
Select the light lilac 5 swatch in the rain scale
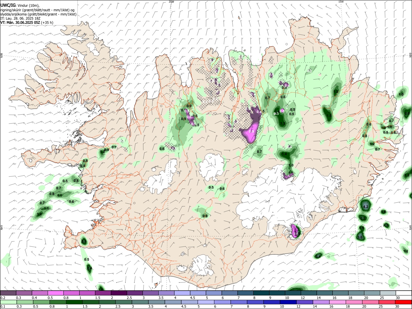(x=206, y=302)
